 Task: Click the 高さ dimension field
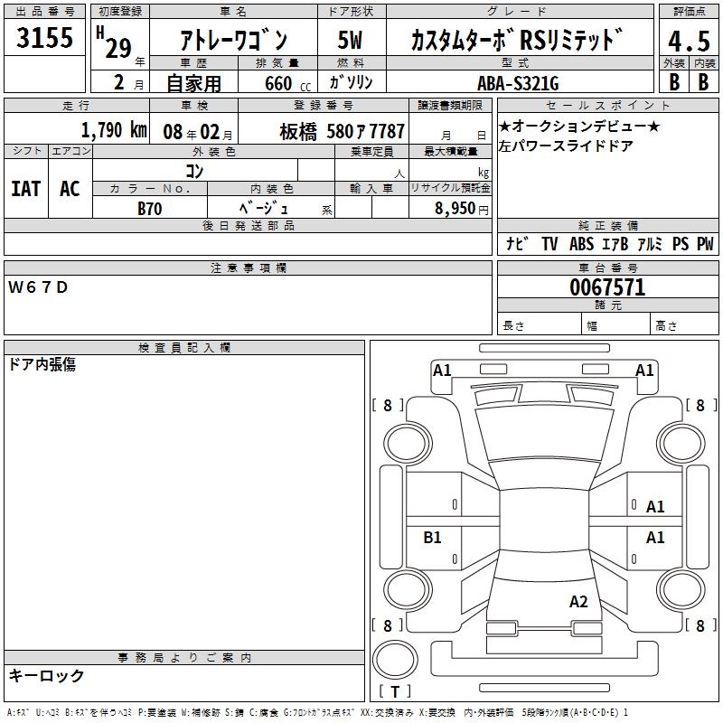684,324
